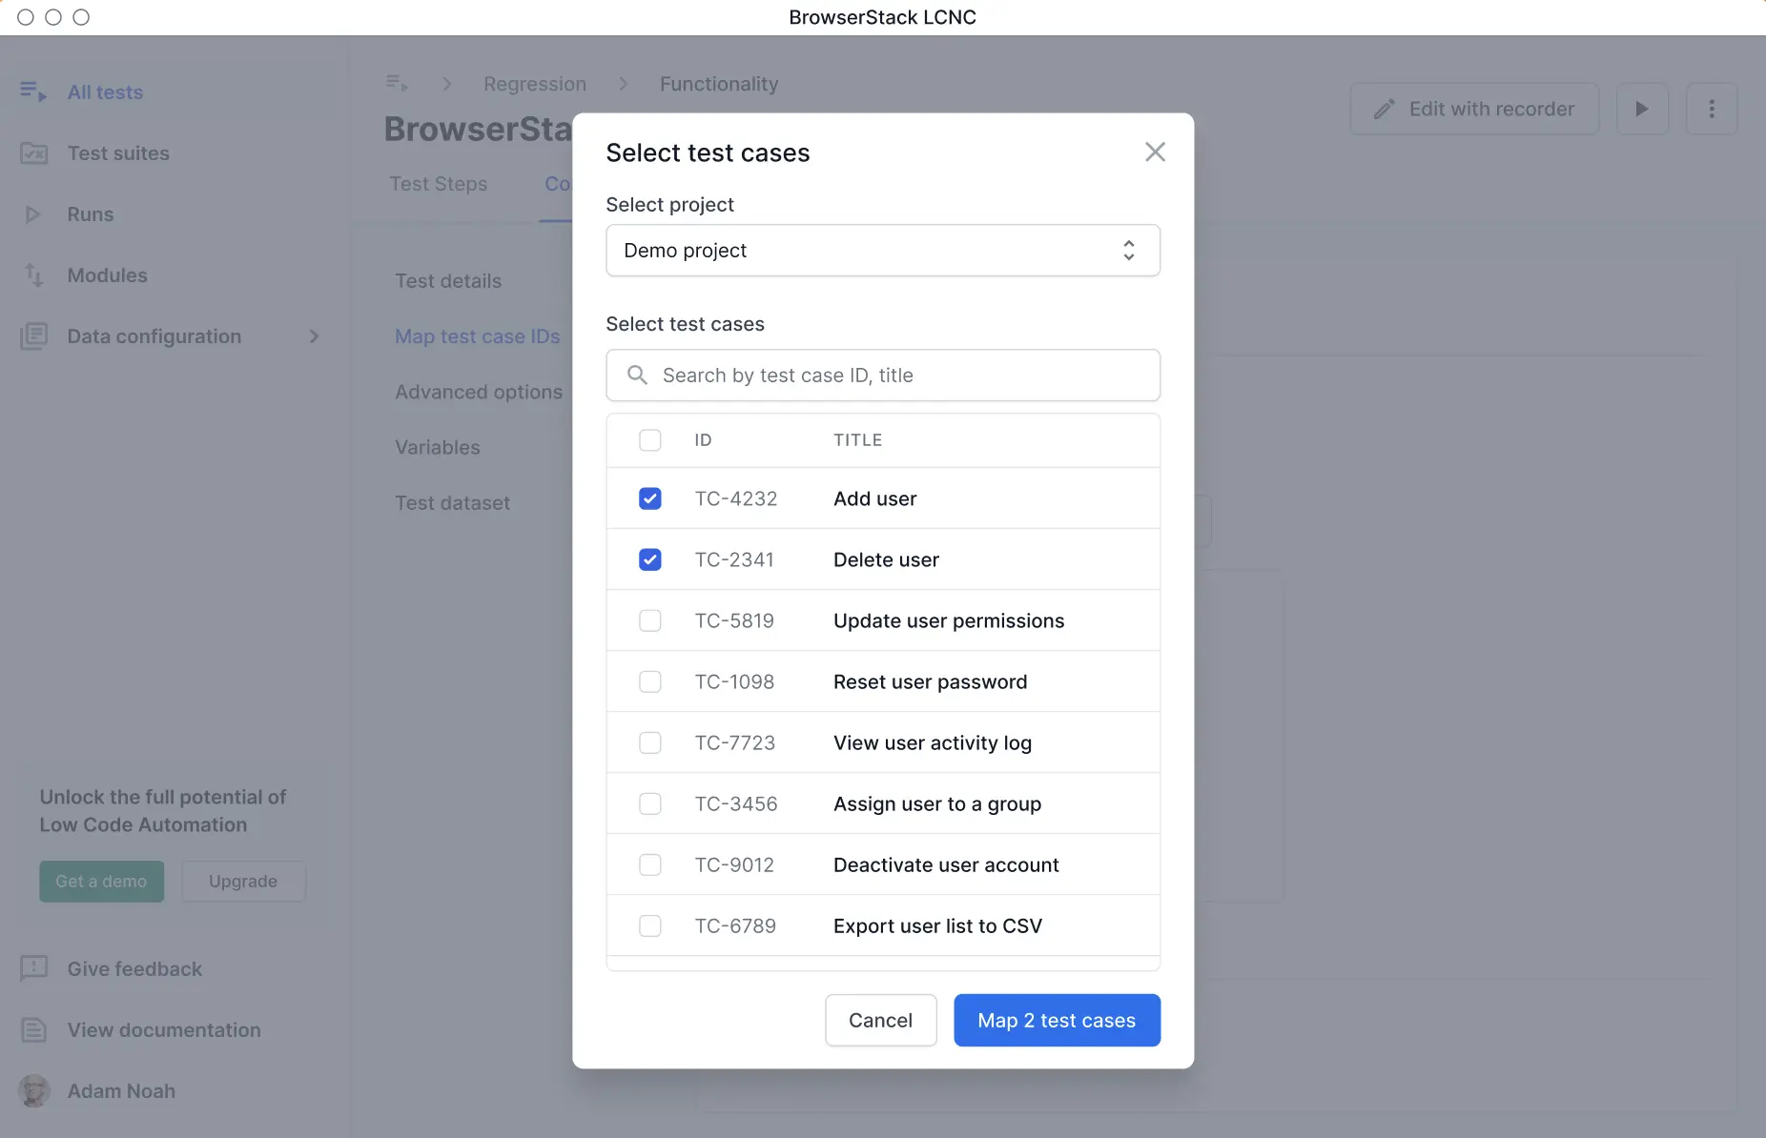The image size is (1766, 1138).
Task: Click the three-dot more options icon
Action: tap(1711, 109)
